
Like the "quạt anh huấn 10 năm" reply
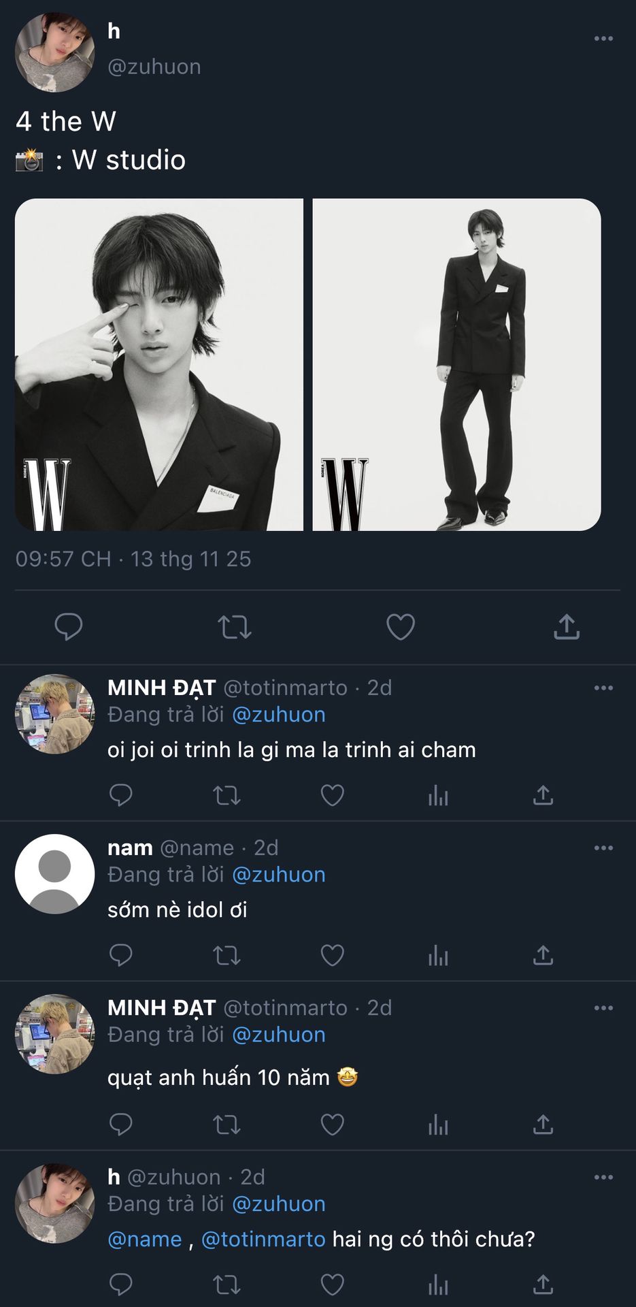coord(332,1125)
